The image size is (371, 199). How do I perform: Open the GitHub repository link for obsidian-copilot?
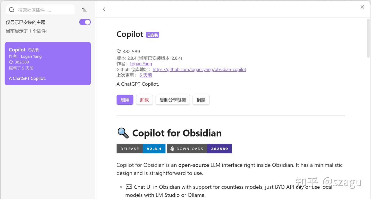point(199,69)
